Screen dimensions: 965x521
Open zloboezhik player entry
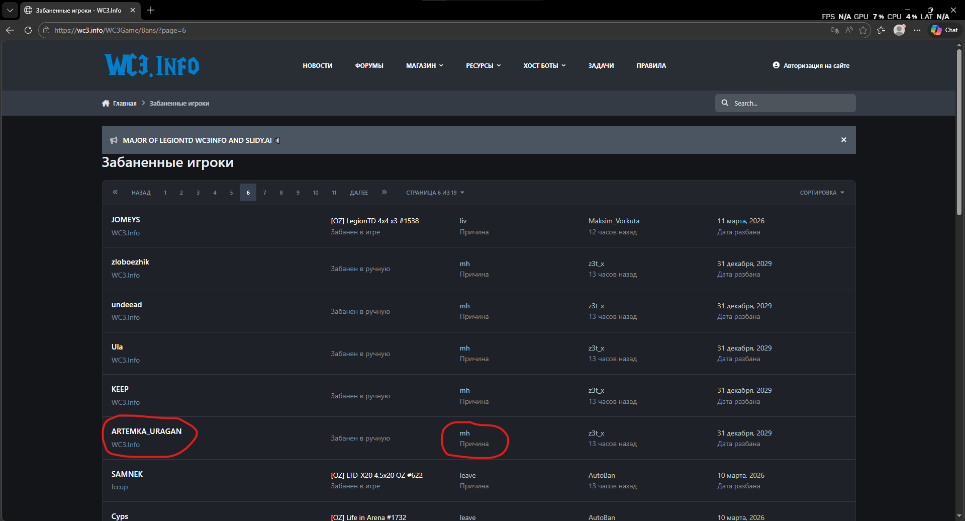pos(130,262)
